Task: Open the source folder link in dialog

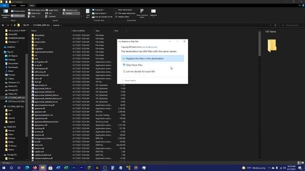Action: 145,47
